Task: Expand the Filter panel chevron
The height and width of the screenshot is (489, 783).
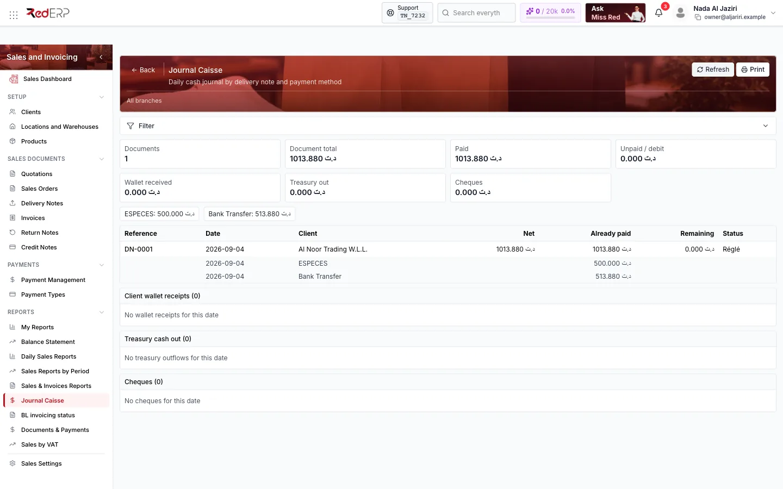Action: tap(766, 126)
